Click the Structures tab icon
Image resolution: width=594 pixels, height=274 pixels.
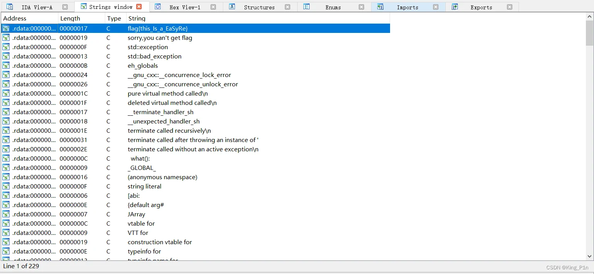click(232, 7)
